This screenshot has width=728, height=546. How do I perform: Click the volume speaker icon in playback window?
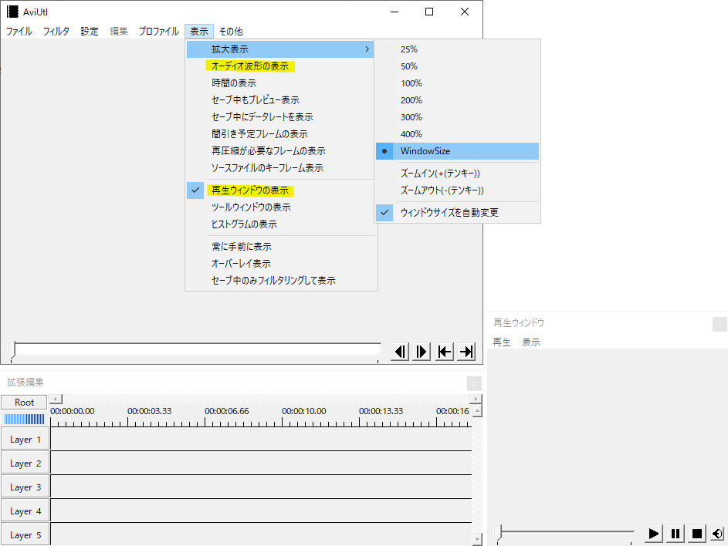coord(717,534)
